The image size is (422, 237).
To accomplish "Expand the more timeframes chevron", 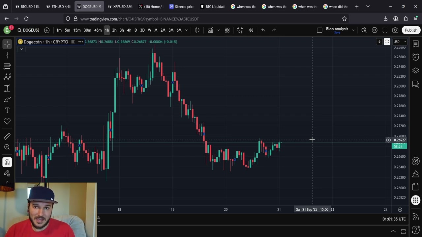I will point(186,30).
